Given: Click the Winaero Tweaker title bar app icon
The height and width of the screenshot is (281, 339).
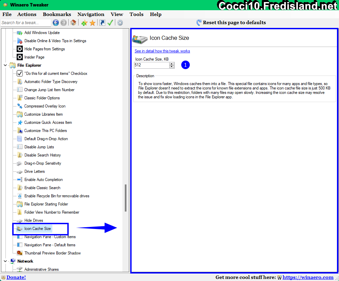Looking at the screenshot, I should pos(5,5).
